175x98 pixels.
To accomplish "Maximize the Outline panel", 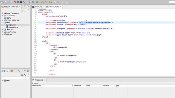I will point(28,71).
